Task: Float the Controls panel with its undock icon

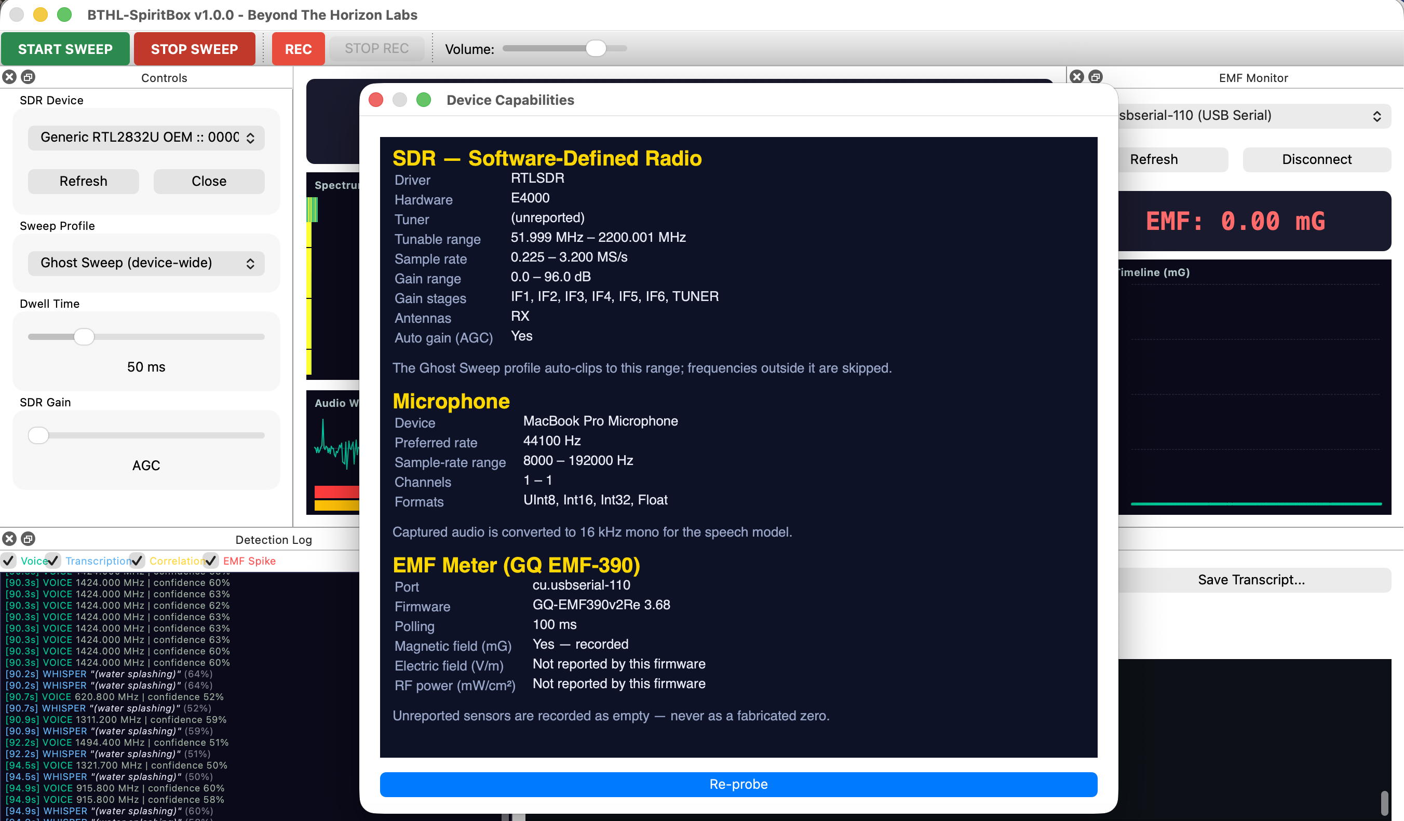Action: 28,77
